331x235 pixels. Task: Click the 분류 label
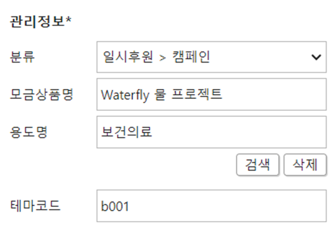(x=23, y=57)
